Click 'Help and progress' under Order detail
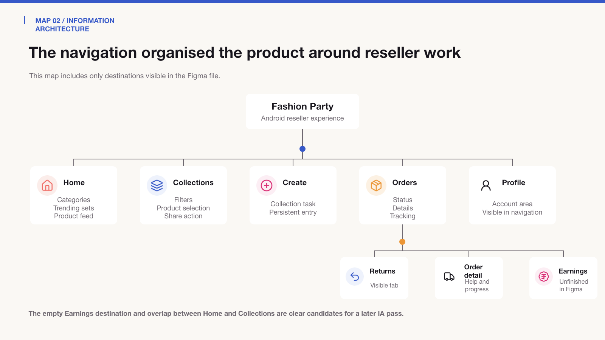Screen dimensions: 605x340 477,286
